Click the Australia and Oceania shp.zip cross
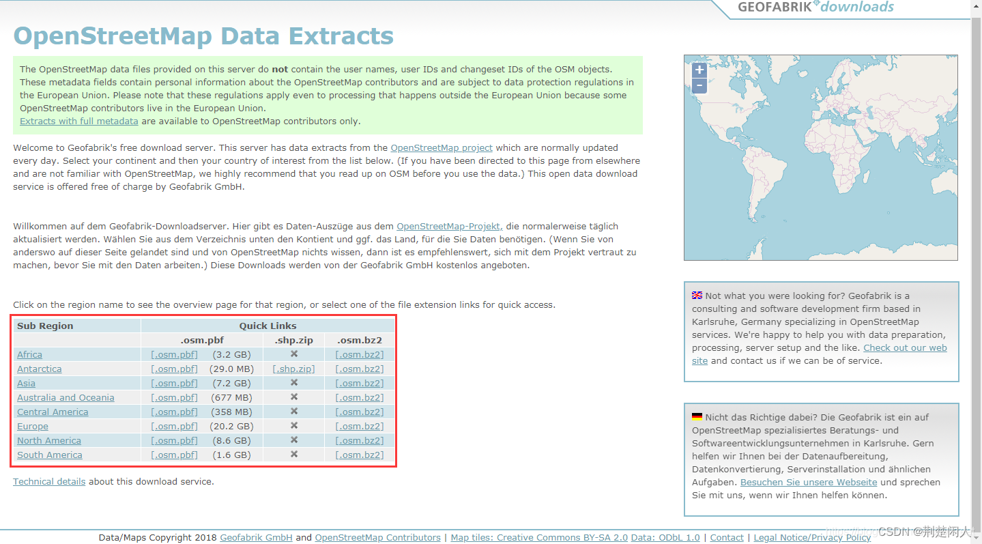 pyautogui.click(x=294, y=397)
